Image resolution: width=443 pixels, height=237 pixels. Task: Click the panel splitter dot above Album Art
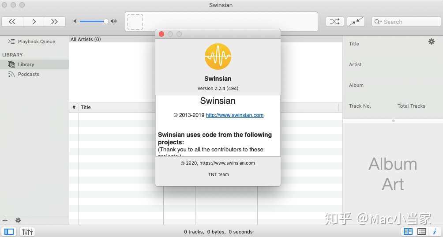click(x=393, y=121)
